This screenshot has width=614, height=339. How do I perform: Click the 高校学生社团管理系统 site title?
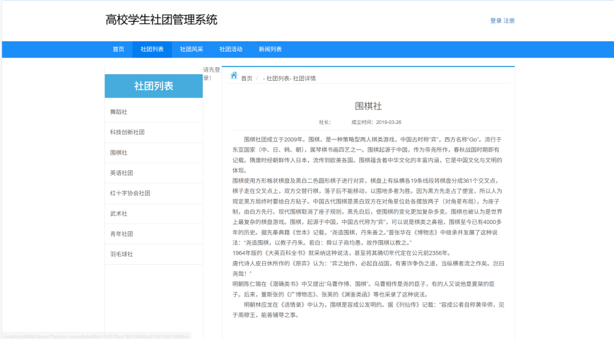pyautogui.click(x=161, y=20)
